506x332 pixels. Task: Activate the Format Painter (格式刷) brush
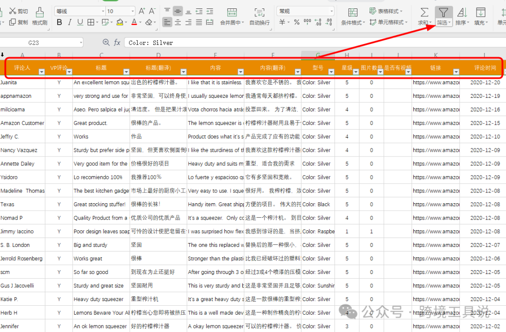coord(40,16)
